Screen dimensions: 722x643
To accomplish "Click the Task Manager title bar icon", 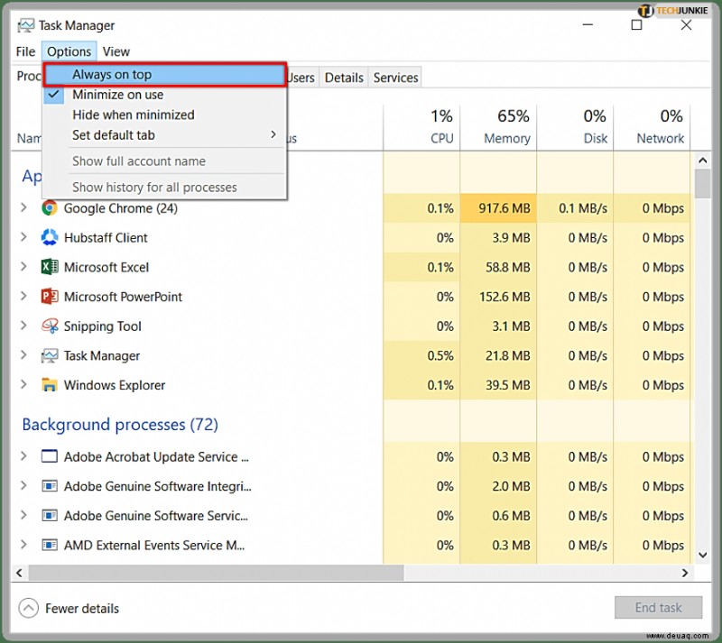I will [25, 25].
